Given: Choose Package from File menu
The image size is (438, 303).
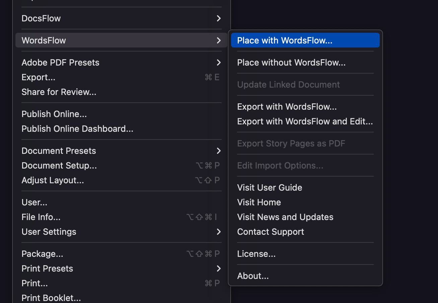Looking at the screenshot, I should click(42, 254).
